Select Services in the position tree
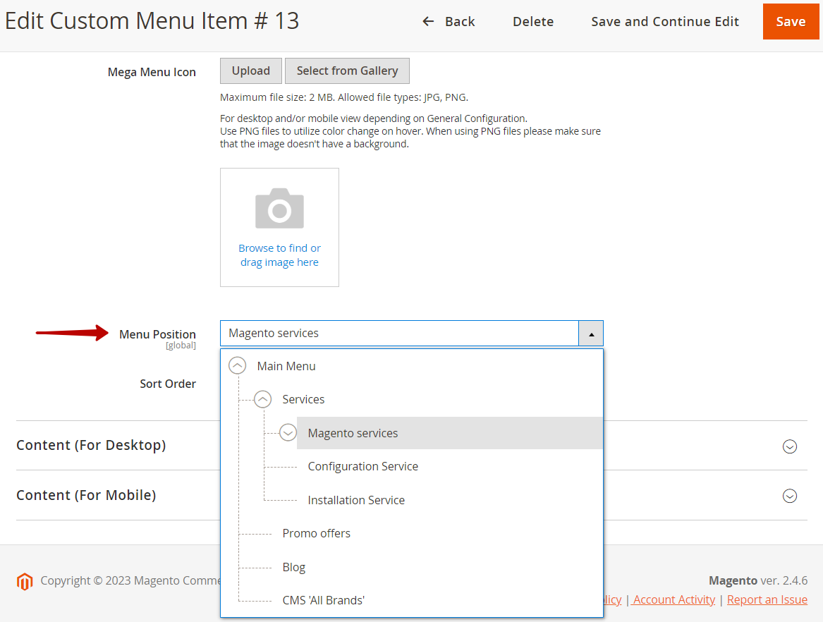 [x=303, y=399]
